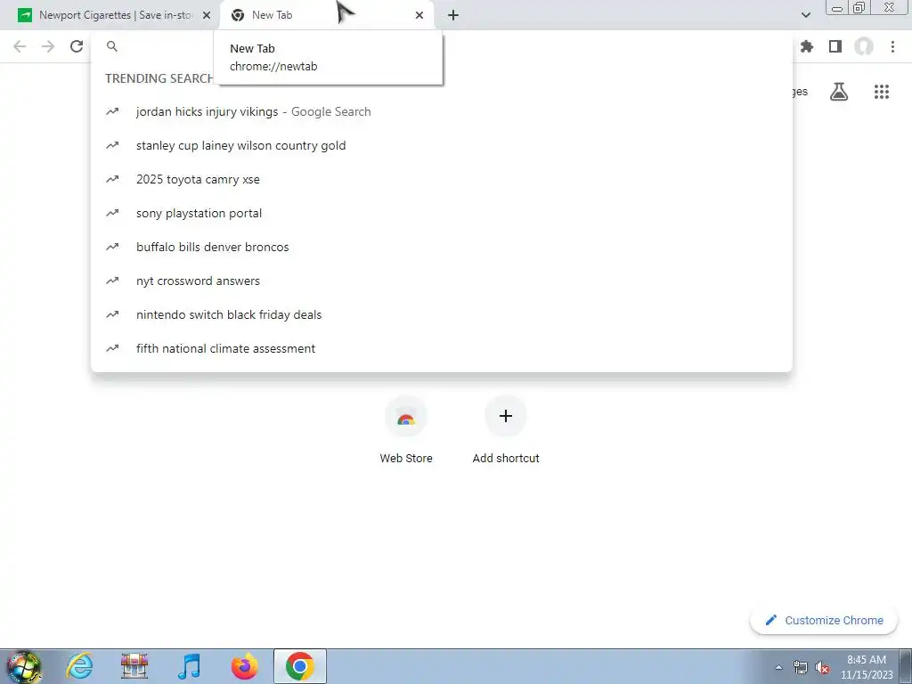The image size is (912, 684).
Task: Open the Extensions puzzle icon
Action: coord(807,46)
